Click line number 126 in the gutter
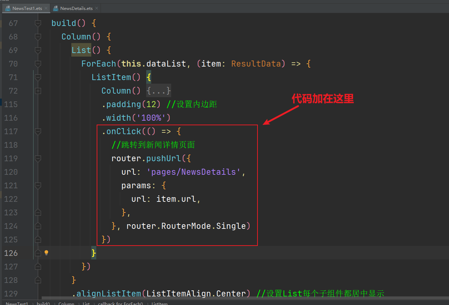The height and width of the screenshot is (305, 449). (x=11, y=253)
